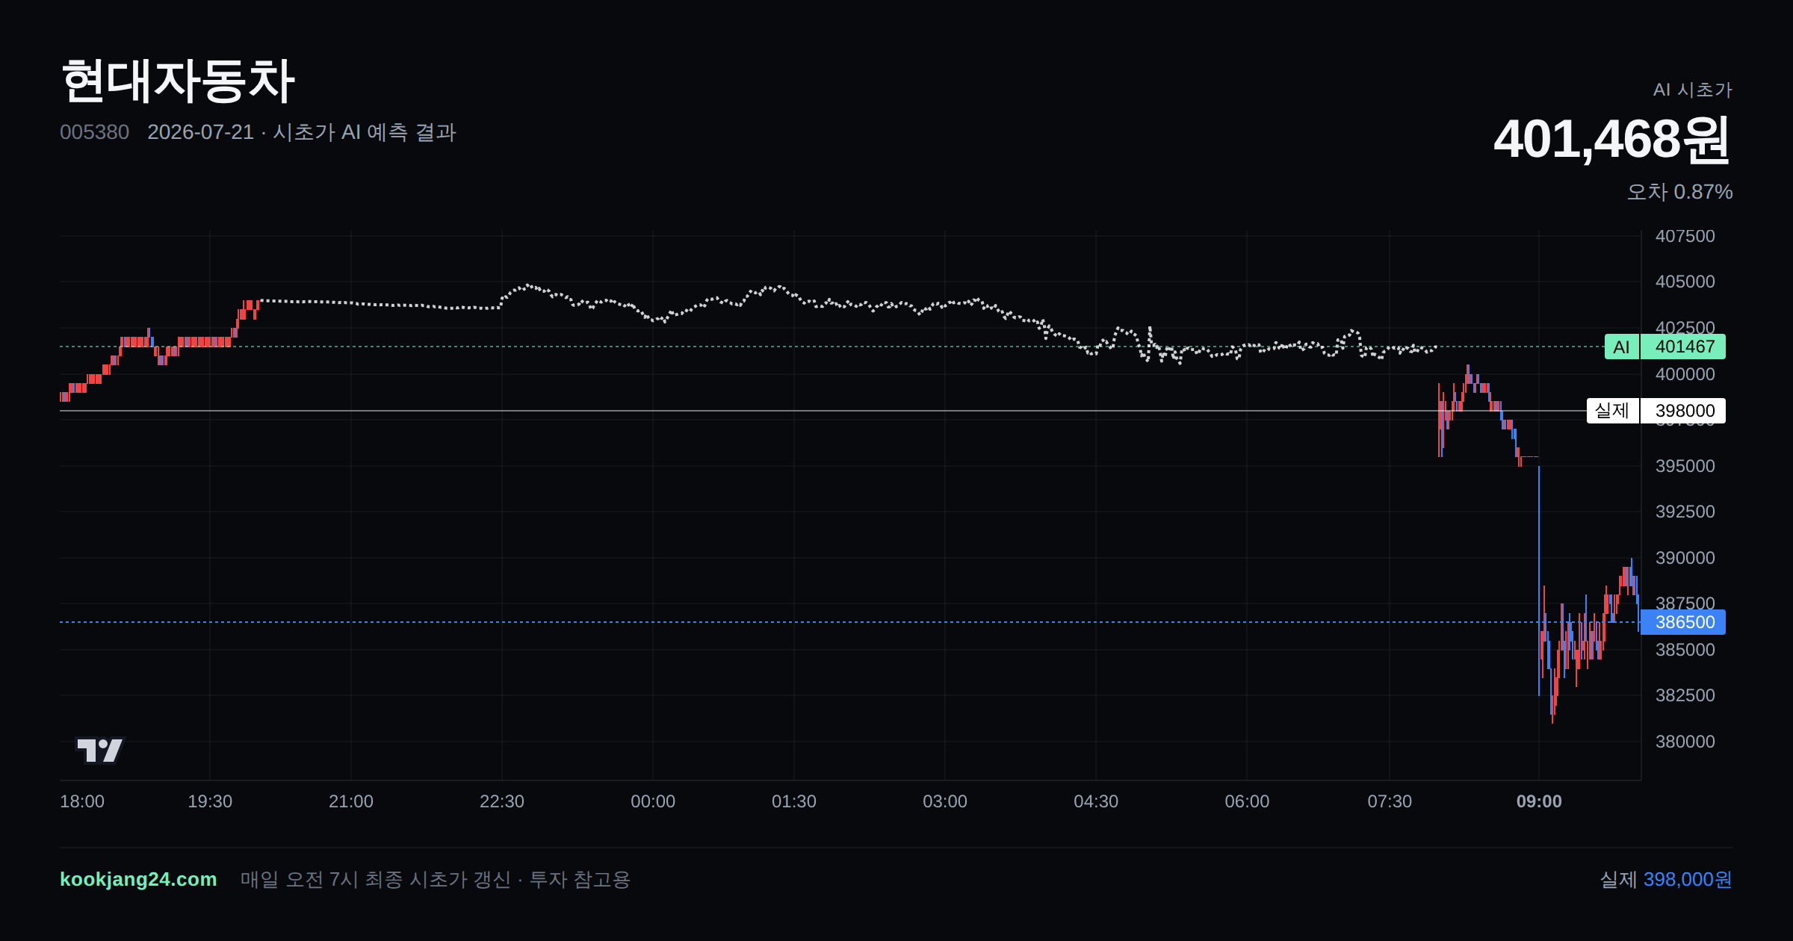Open the kookjang24.com link
This screenshot has height=941, width=1793.
[138, 879]
